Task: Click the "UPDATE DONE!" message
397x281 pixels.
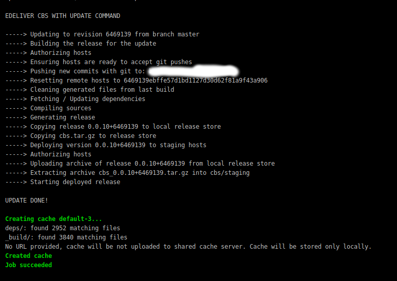Action: pyautogui.click(x=27, y=200)
